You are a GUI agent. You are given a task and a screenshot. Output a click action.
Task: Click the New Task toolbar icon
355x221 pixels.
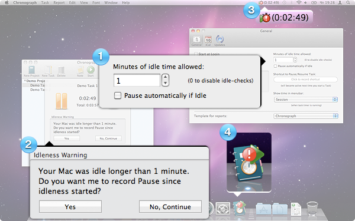(x=48, y=70)
